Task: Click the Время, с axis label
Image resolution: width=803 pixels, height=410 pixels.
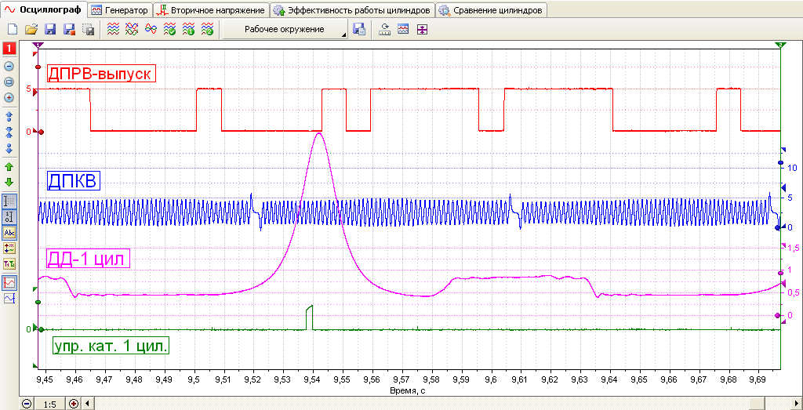Action: tap(408, 390)
